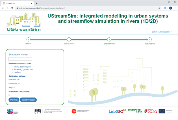Click the site lock icon in address bar
Screen dimensions: 178x120
click(x=17, y=8)
